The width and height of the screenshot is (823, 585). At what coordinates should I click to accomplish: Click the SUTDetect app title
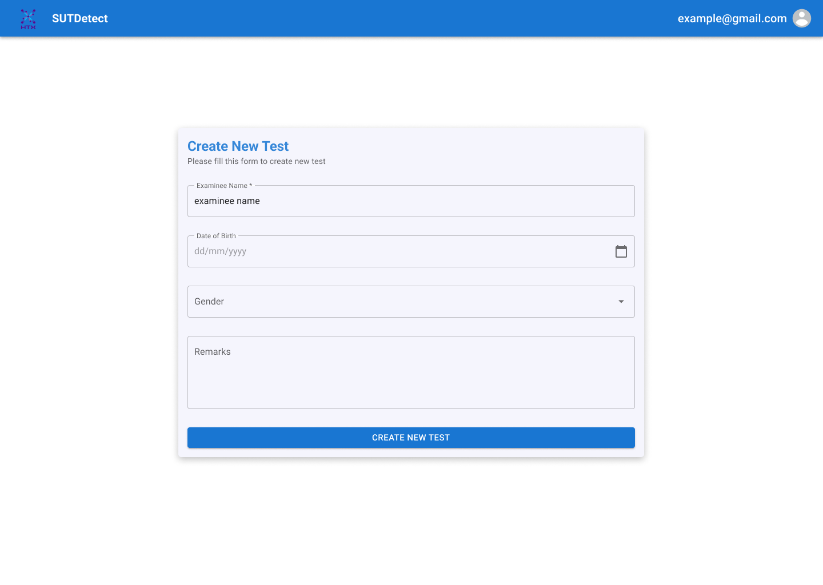(x=79, y=18)
